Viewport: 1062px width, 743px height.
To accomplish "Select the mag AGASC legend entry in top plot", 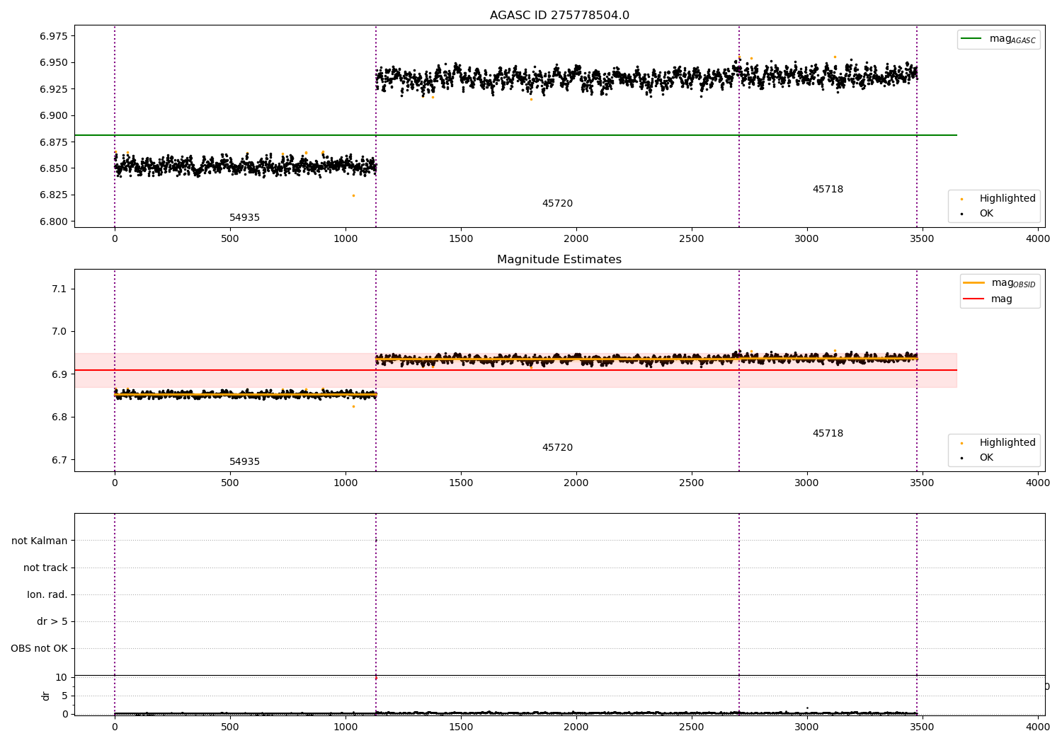I will click(998, 39).
